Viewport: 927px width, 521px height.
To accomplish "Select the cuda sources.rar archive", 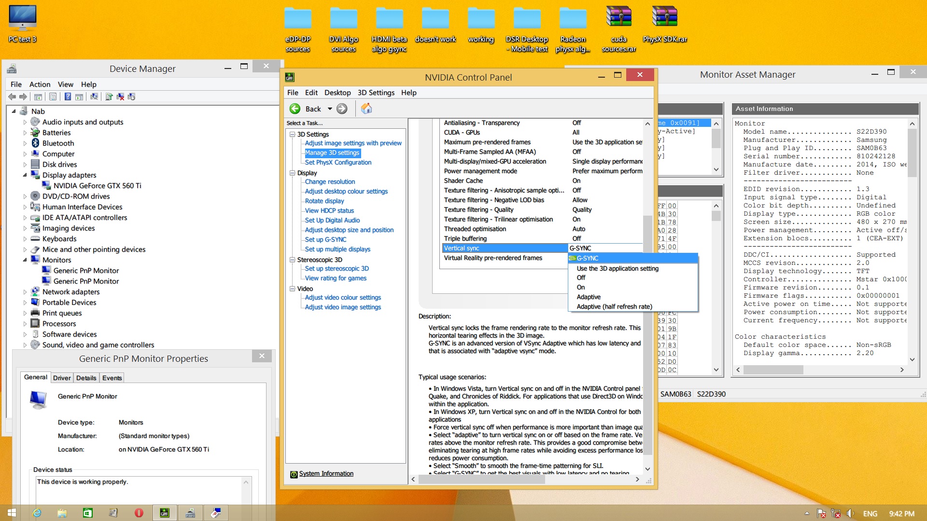I will click(x=618, y=29).
